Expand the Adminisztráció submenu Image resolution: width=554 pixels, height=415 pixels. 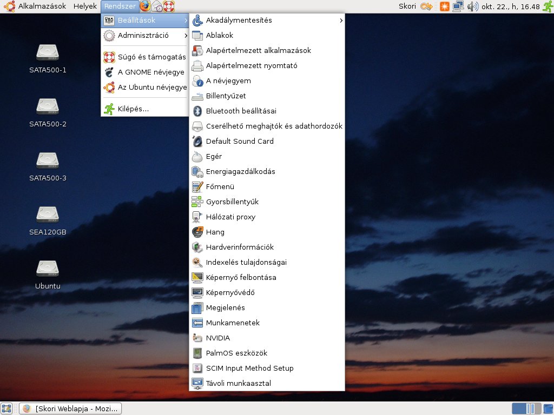coord(144,36)
